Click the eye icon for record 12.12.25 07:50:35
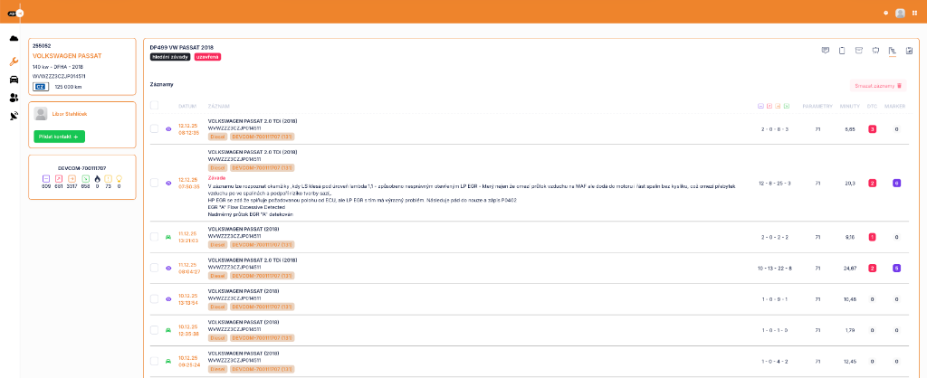Viewport: 927px width, 378px height. 168,183
